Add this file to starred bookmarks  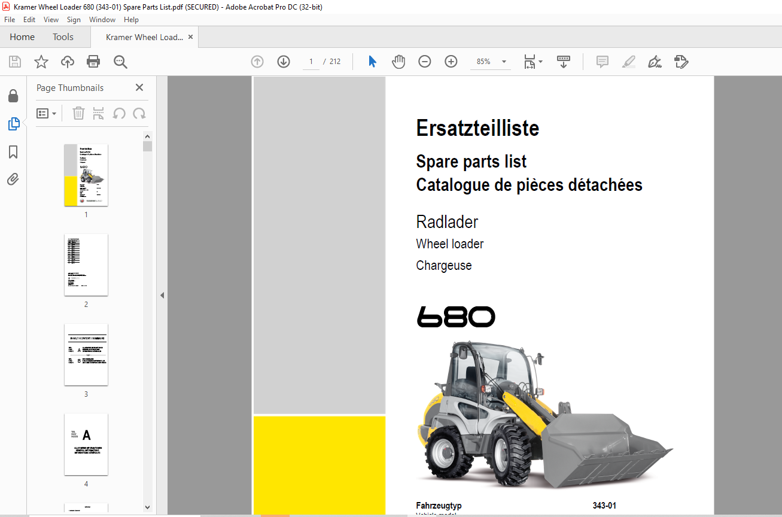[x=41, y=62]
